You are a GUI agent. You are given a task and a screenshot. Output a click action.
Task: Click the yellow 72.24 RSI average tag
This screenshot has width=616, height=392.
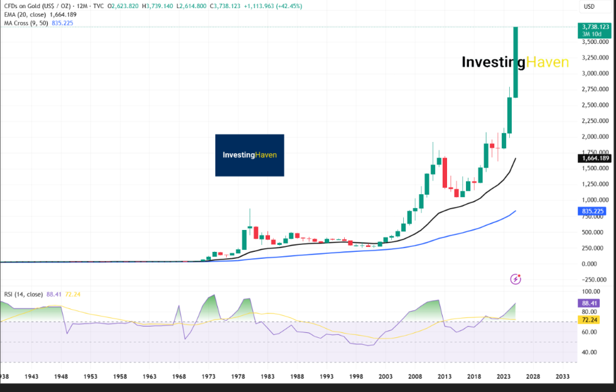(590, 320)
